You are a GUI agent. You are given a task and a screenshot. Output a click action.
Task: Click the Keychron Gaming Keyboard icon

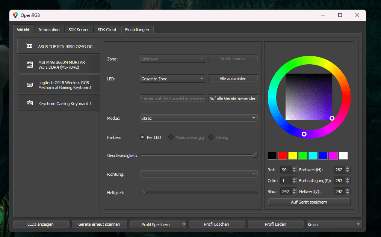tap(30, 103)
